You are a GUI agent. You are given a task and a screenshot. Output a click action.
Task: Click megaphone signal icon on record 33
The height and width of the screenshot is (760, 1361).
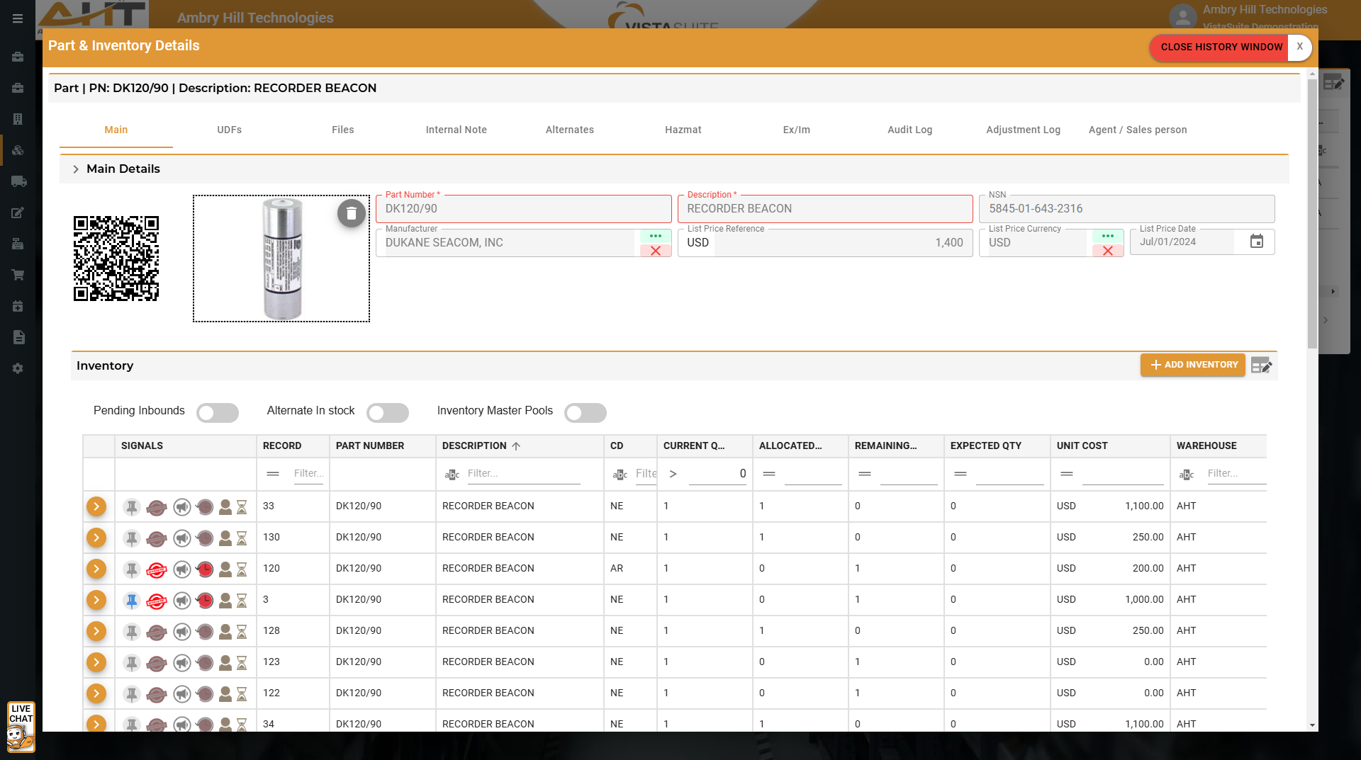tap(182, 507)
